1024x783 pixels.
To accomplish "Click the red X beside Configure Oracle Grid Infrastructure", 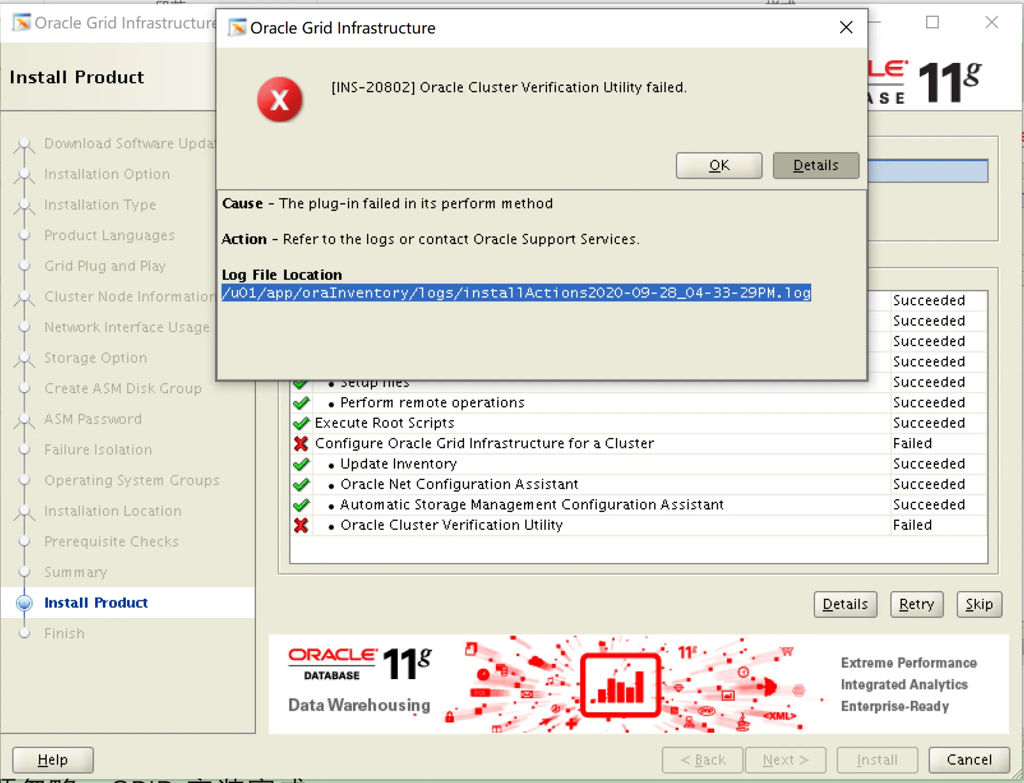I will (x=301, y=443).
